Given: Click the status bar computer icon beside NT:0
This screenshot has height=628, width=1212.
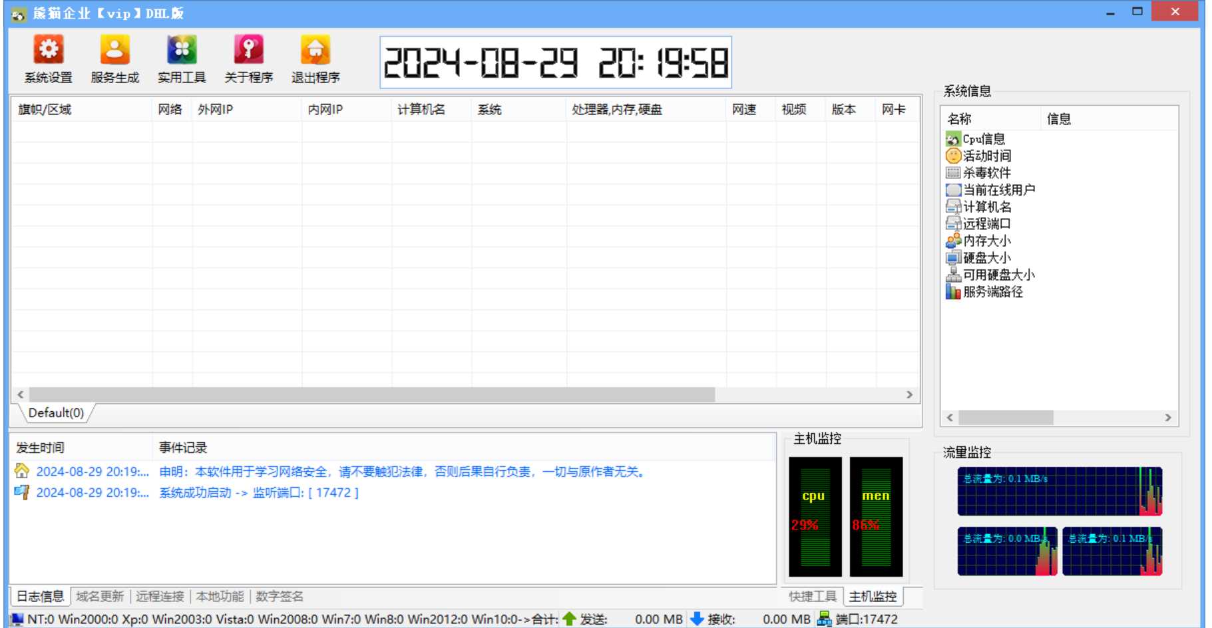Looking at the screenshot, I should tap(18, 619).
